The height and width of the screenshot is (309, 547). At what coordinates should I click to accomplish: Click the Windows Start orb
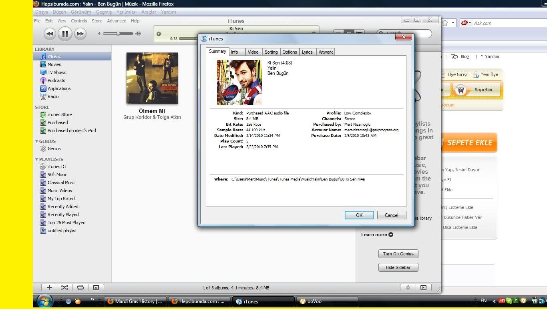(x=44, y=301)
